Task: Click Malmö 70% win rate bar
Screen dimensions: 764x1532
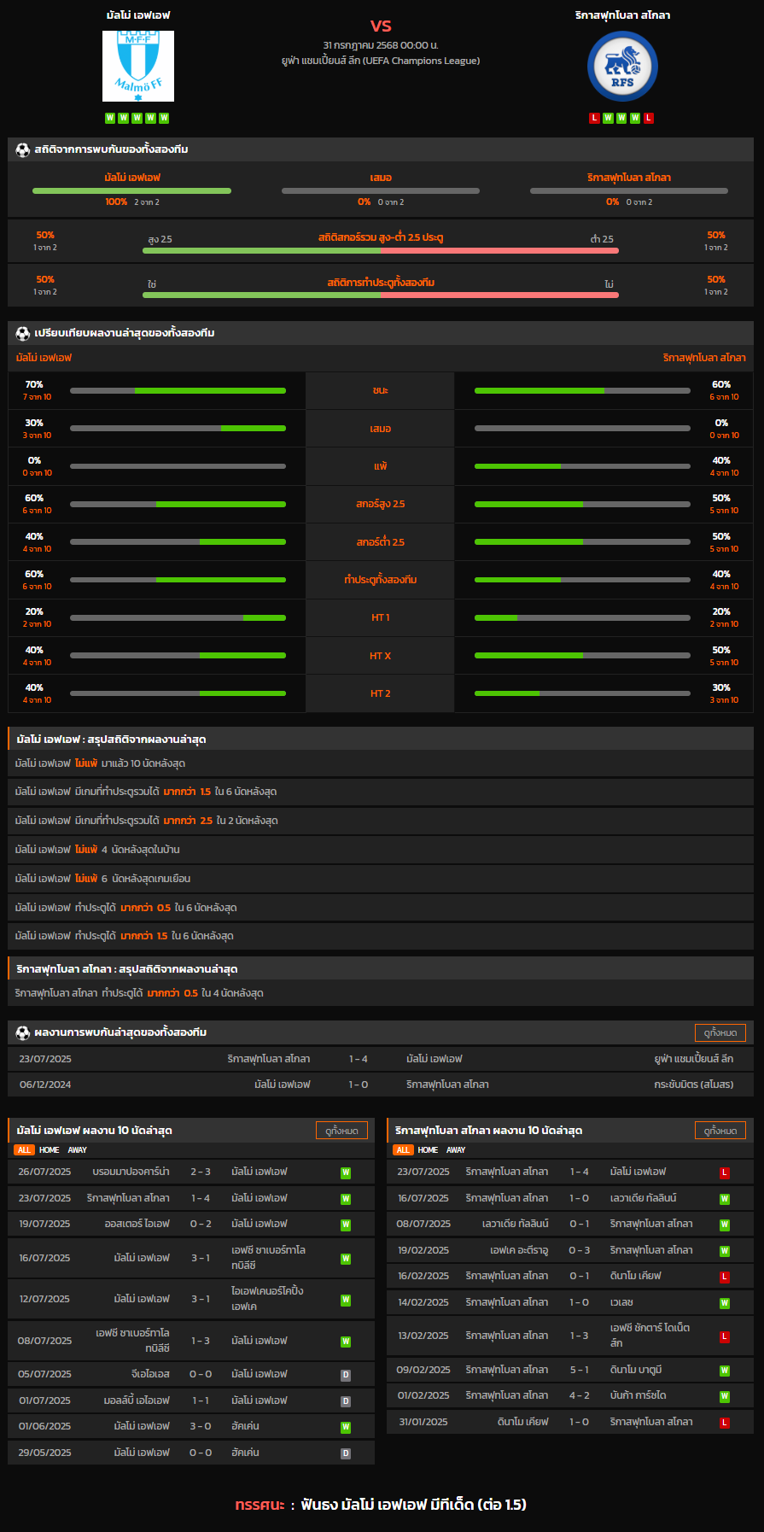Action: (178, 391)
